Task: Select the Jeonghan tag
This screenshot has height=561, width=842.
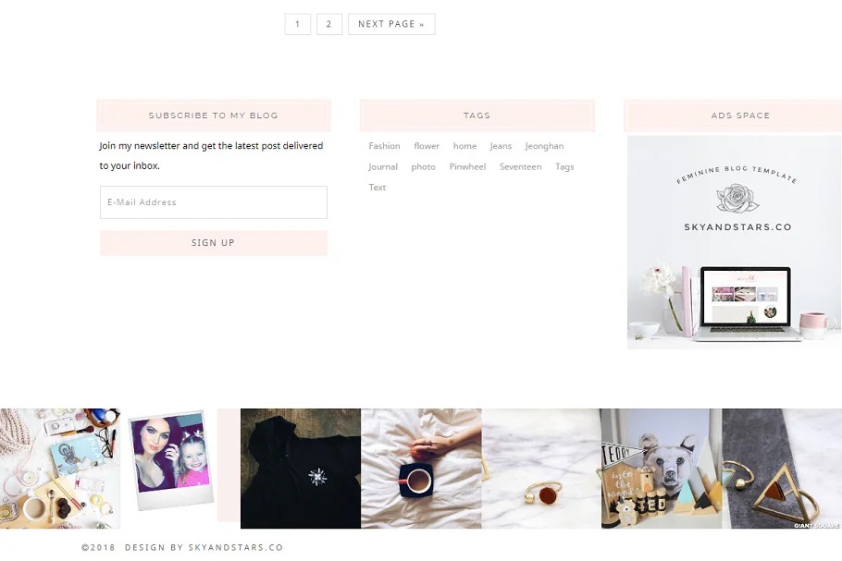Action: (x=544, y=146)
